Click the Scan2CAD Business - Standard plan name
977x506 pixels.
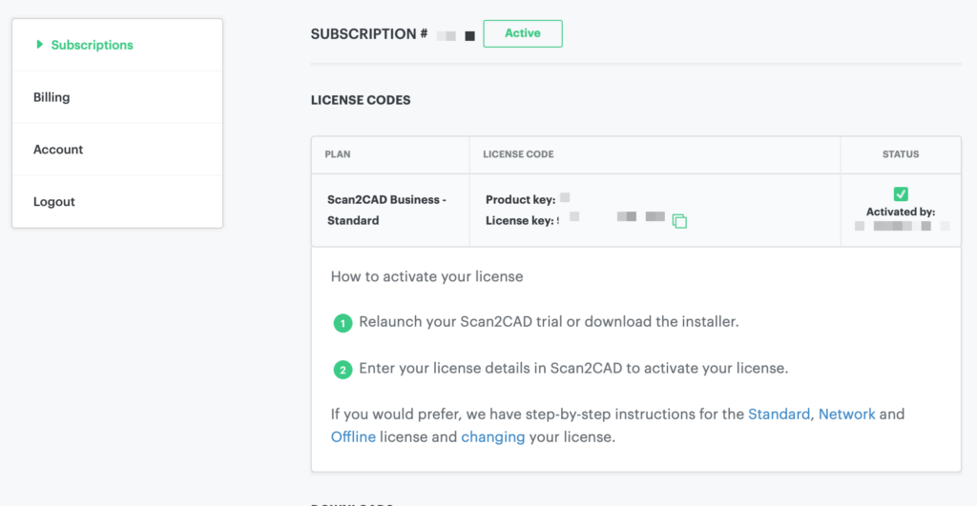point(385,210)
